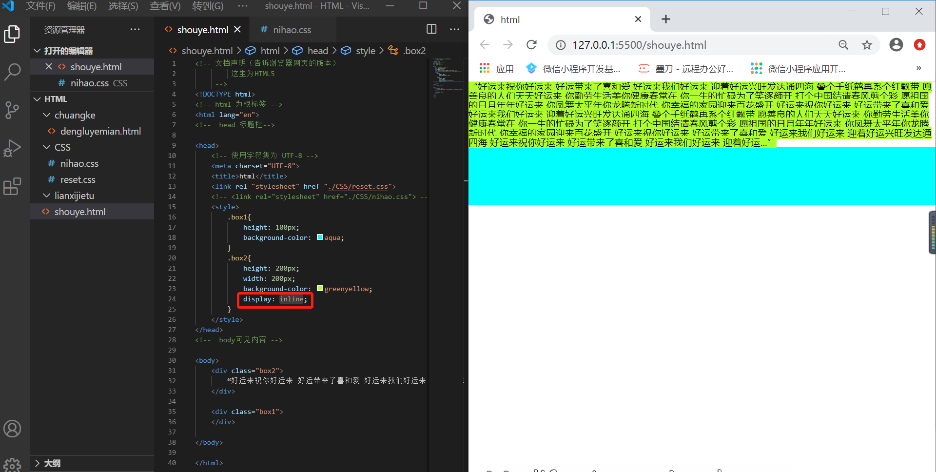Reload the page in Chrome

531,45
